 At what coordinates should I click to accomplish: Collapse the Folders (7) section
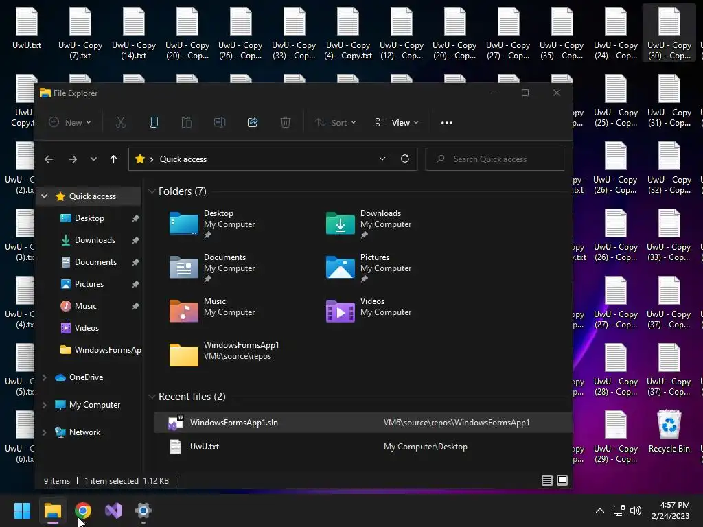152,191
